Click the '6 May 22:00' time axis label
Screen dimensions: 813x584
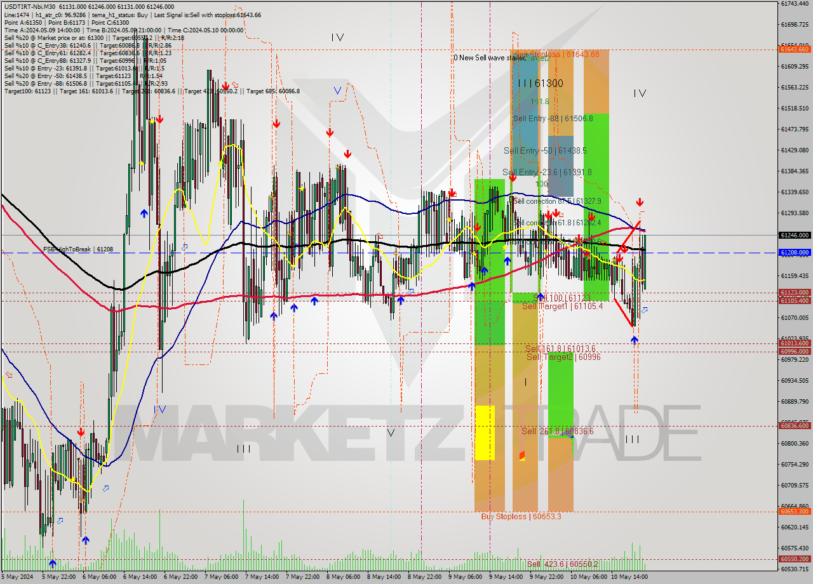click(x=181, y=577)
